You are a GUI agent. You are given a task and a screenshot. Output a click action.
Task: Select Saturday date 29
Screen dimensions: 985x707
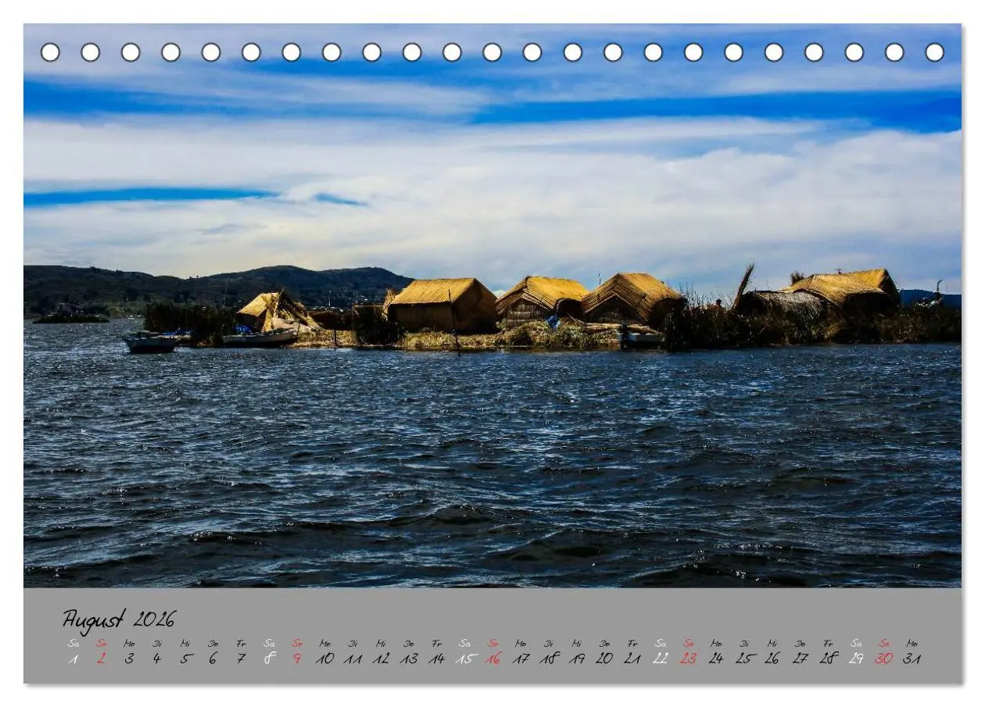coord(856,659)
